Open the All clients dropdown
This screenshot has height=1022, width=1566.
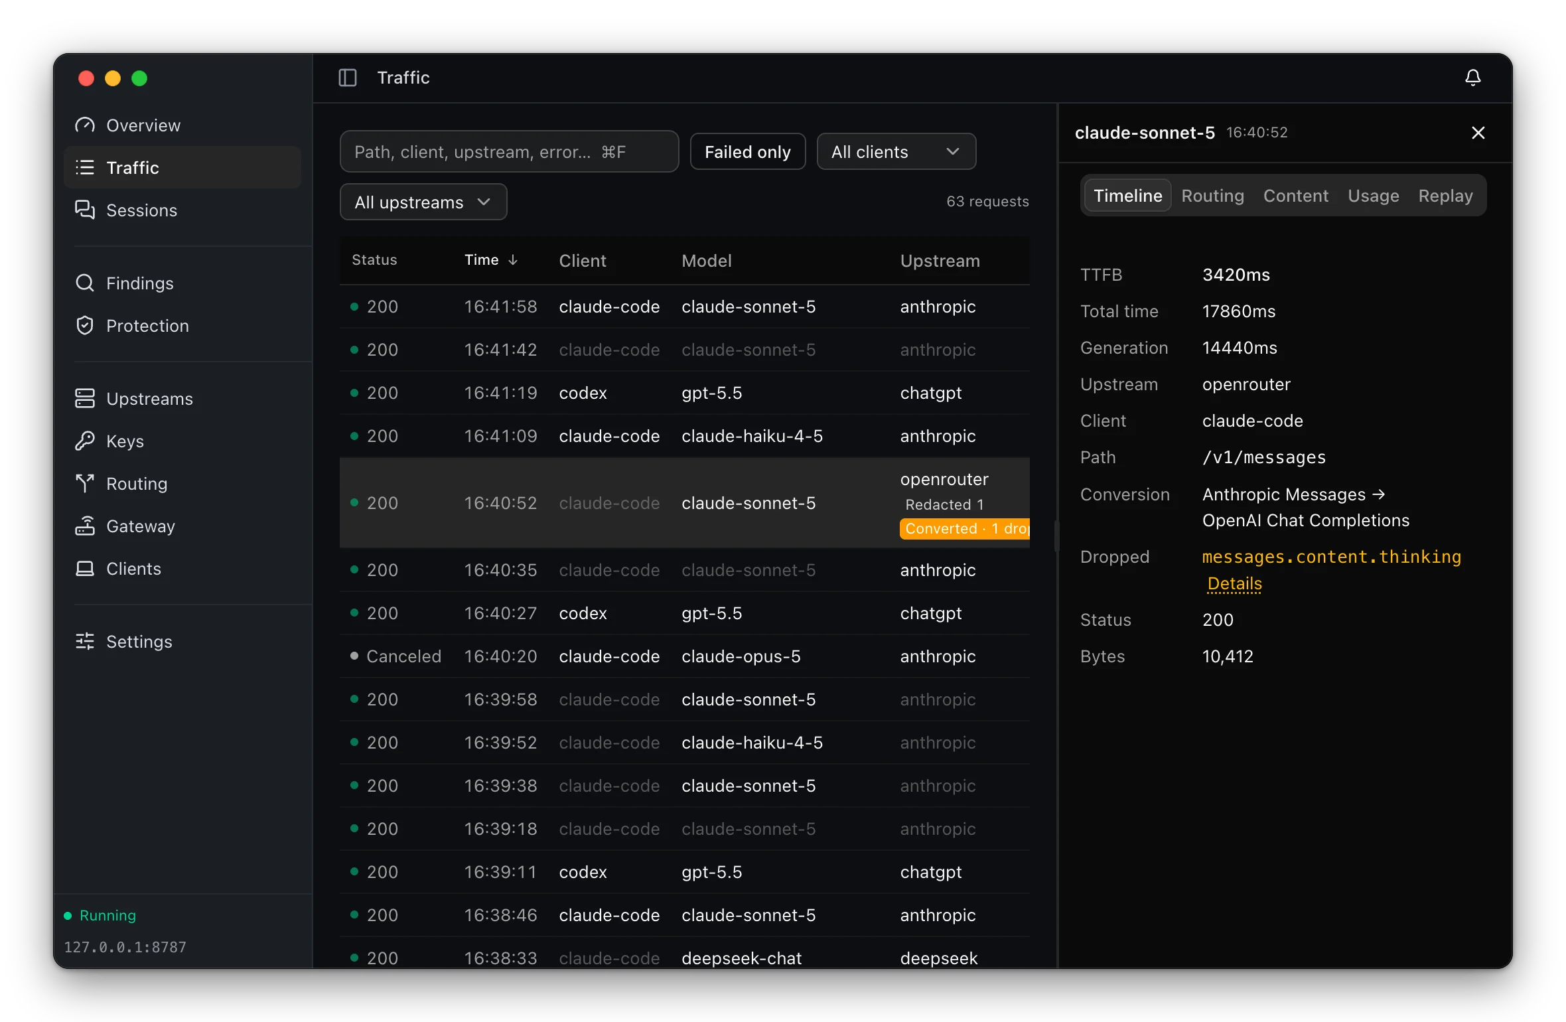[896, 152]
